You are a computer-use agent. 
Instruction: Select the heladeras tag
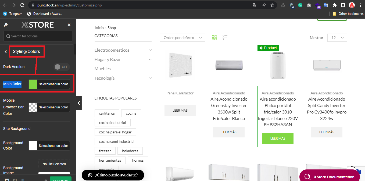[x=130, y=151]
